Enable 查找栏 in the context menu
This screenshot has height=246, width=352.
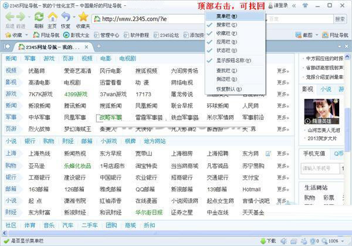235,70
